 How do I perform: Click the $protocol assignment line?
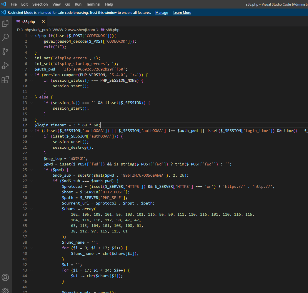(168, 186)
